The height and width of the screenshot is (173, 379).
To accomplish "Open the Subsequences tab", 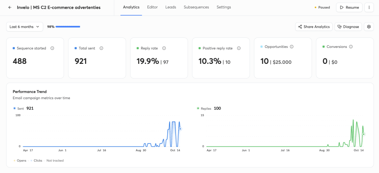I will coord(196,7).
